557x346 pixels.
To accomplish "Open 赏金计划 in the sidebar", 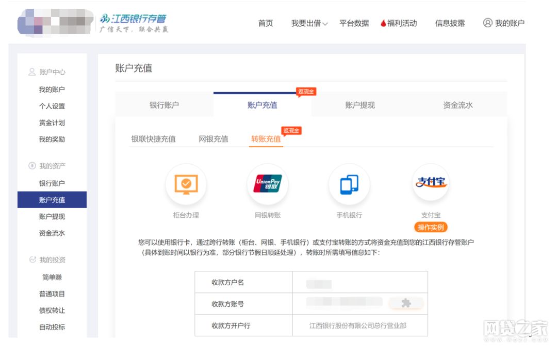I will [52, 123].
